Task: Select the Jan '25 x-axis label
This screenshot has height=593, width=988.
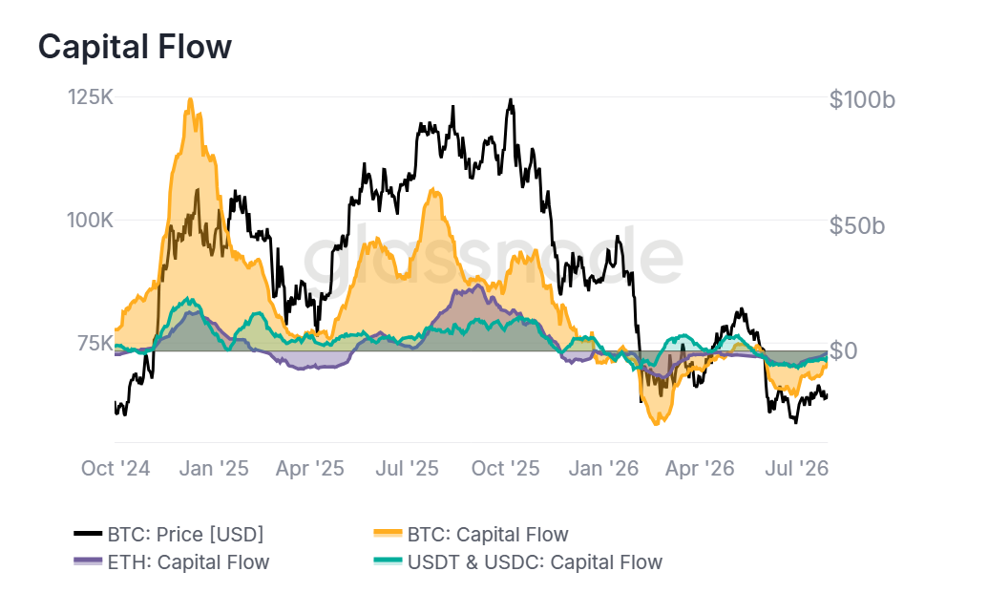Action: click(214, 468)
